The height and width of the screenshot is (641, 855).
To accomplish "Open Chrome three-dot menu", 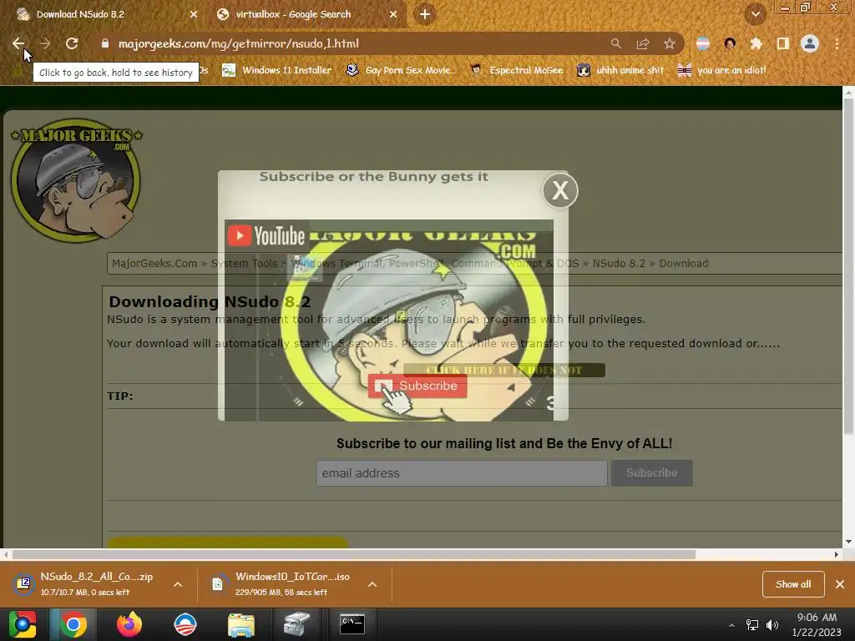I will coord(837,43).
